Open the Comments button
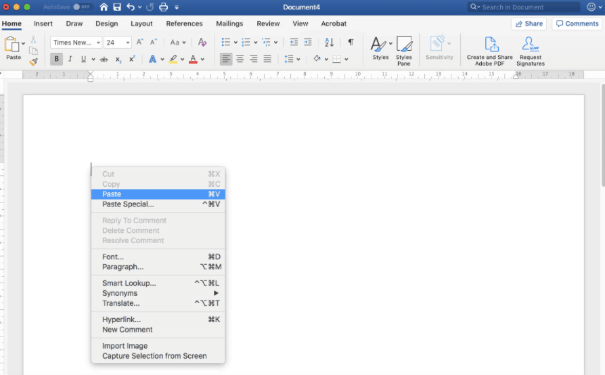Screen dimensions: 605x375 [x=577, y=24]
